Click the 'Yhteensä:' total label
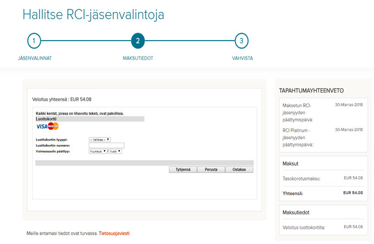This screenshot has height=244, width=374. tap(293, 194)
